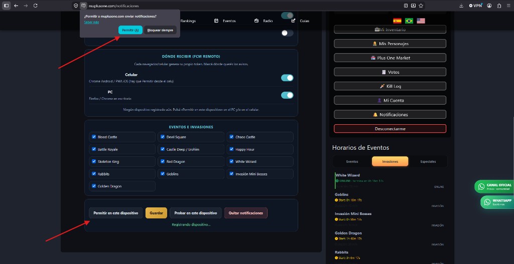Open the reader view icon in the address bar
This screenshot has height=264, width=514.
406,6
